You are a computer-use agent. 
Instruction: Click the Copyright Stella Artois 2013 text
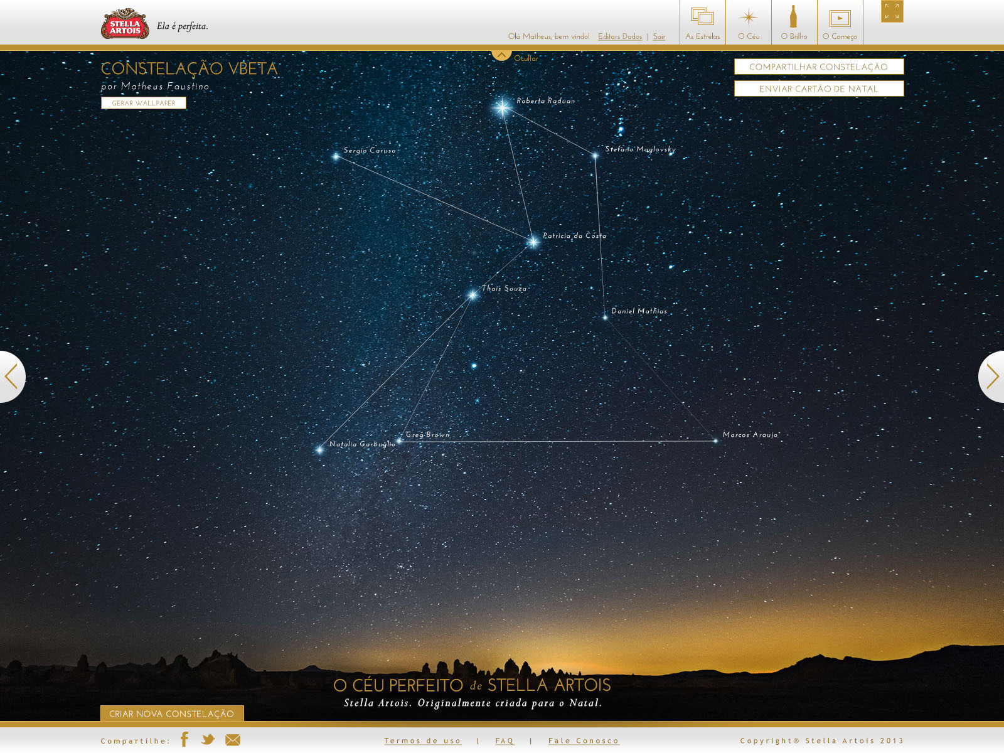click(821, 741)
